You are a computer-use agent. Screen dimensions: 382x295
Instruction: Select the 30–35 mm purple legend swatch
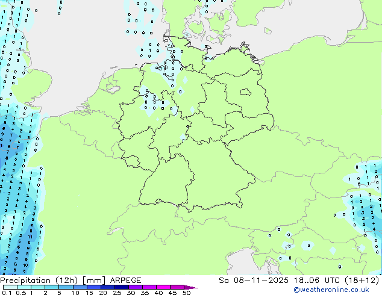pos(136,287)
